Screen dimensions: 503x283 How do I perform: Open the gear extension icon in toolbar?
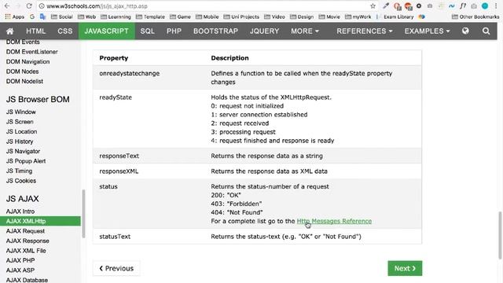(x=419, y=6)
